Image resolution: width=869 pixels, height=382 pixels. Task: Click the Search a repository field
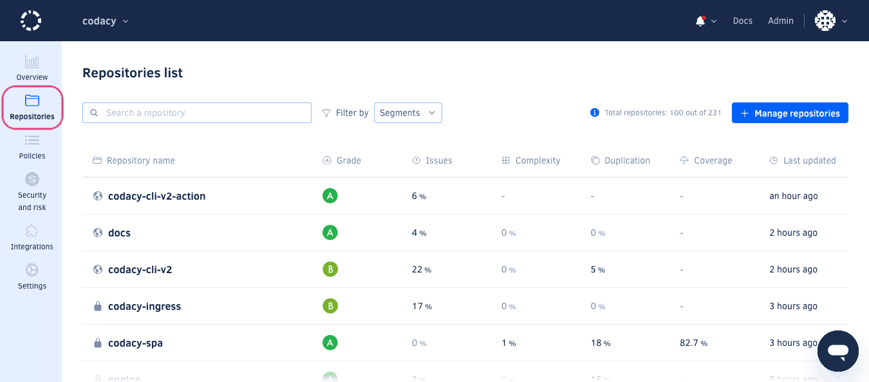pos(196,112)
